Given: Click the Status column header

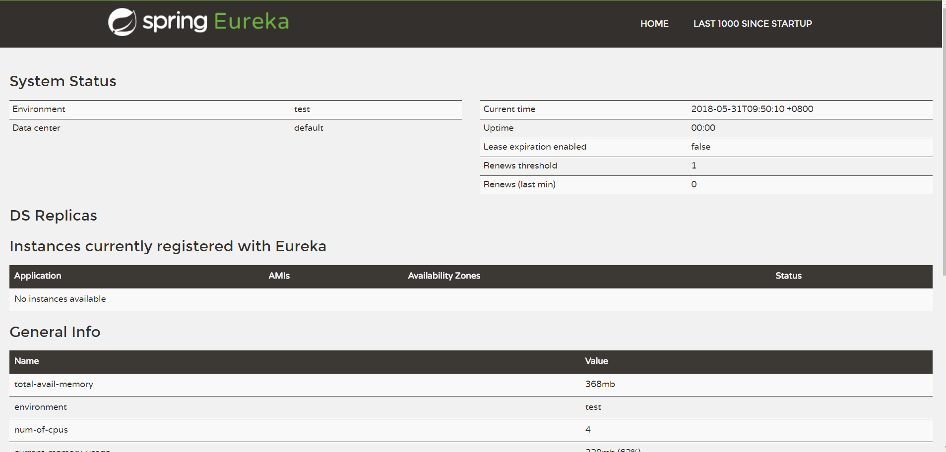Looking at the screenshot, I should [x=788, y=276].
